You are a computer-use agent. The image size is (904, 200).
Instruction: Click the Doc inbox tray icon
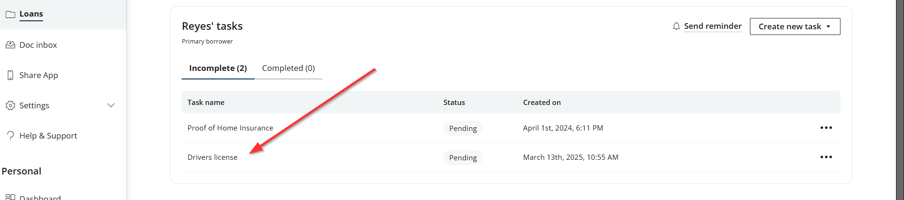tap(10, 45)
